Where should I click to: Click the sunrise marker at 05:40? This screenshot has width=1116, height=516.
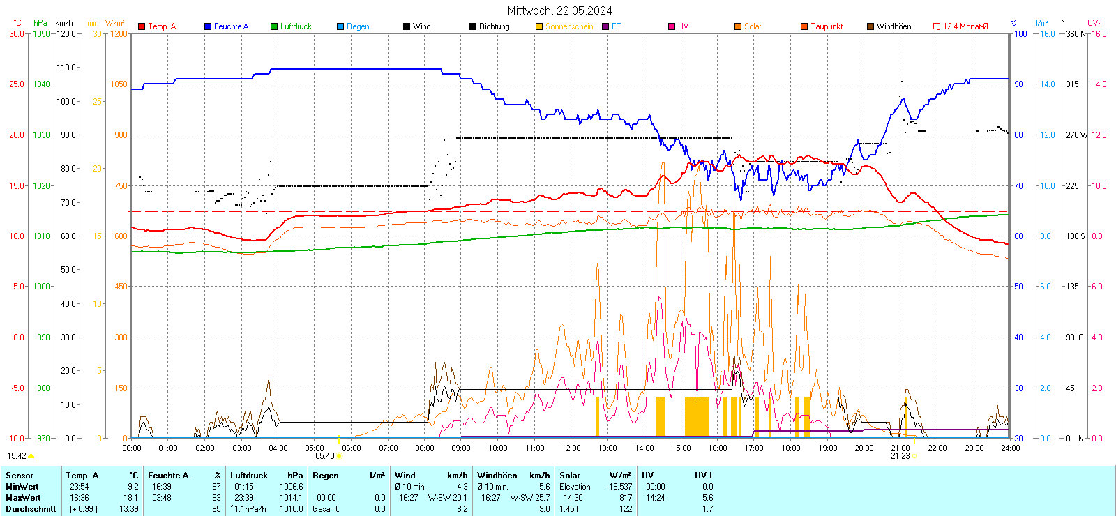tap(339, 456)
